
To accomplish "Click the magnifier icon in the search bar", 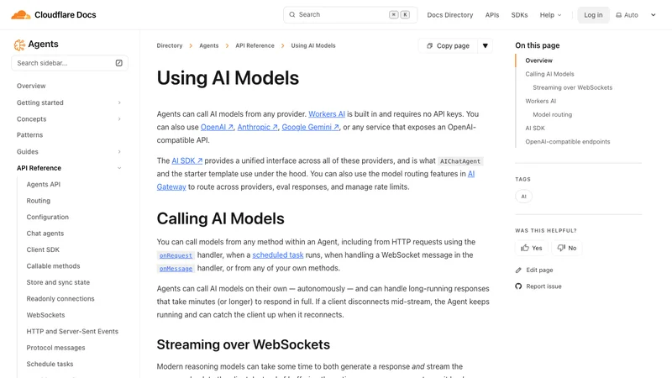I will click(x=291, y=14).
